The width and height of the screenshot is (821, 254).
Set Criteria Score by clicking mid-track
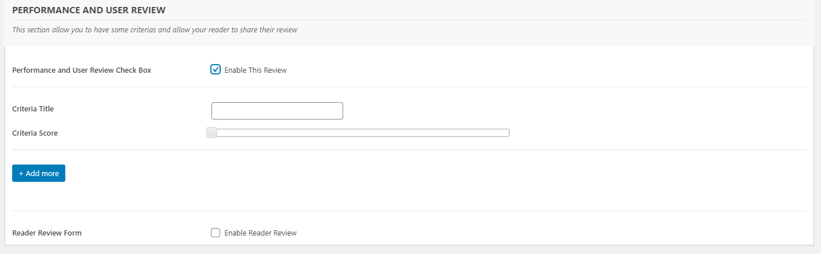358,133
